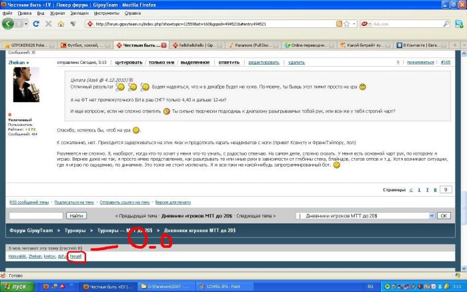The width and height of the screenshot is (467, 292).
Task: Open the Вид menu
Action: pyautogui.click(x=41, y=13)
